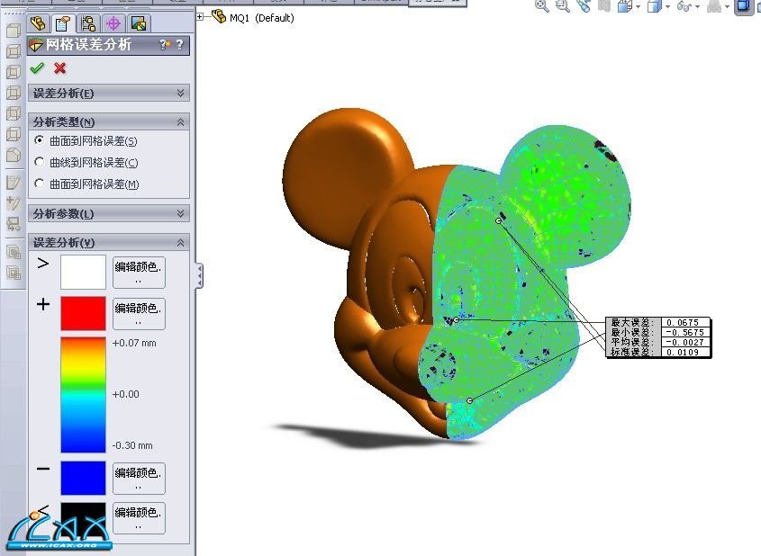This screenshot has width=761, height=556.
Task: Click the shaded with edges display icon
Action: [744, 7]
